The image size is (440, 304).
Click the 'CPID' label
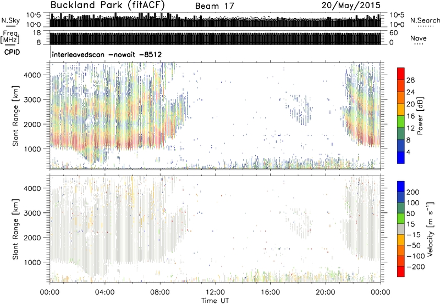[x=12, y=52]
